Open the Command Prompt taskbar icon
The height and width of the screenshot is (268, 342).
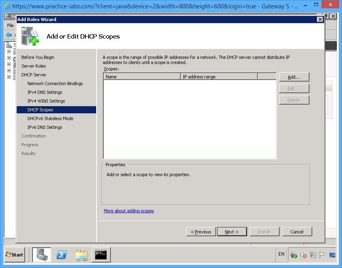(101, 254)
